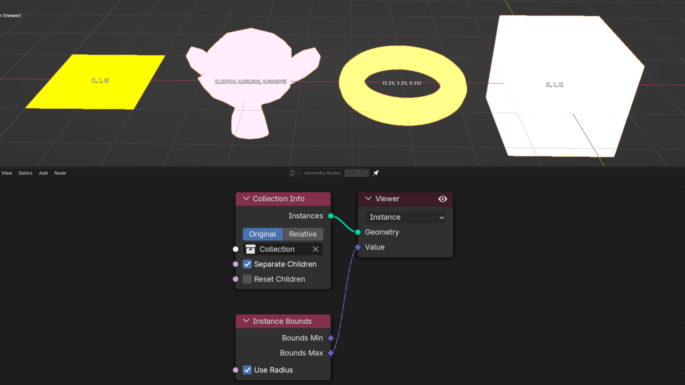The width and height of the screenshot is (685, 385).
Task: Click the Instances output socket
Action: pos(331,216)
